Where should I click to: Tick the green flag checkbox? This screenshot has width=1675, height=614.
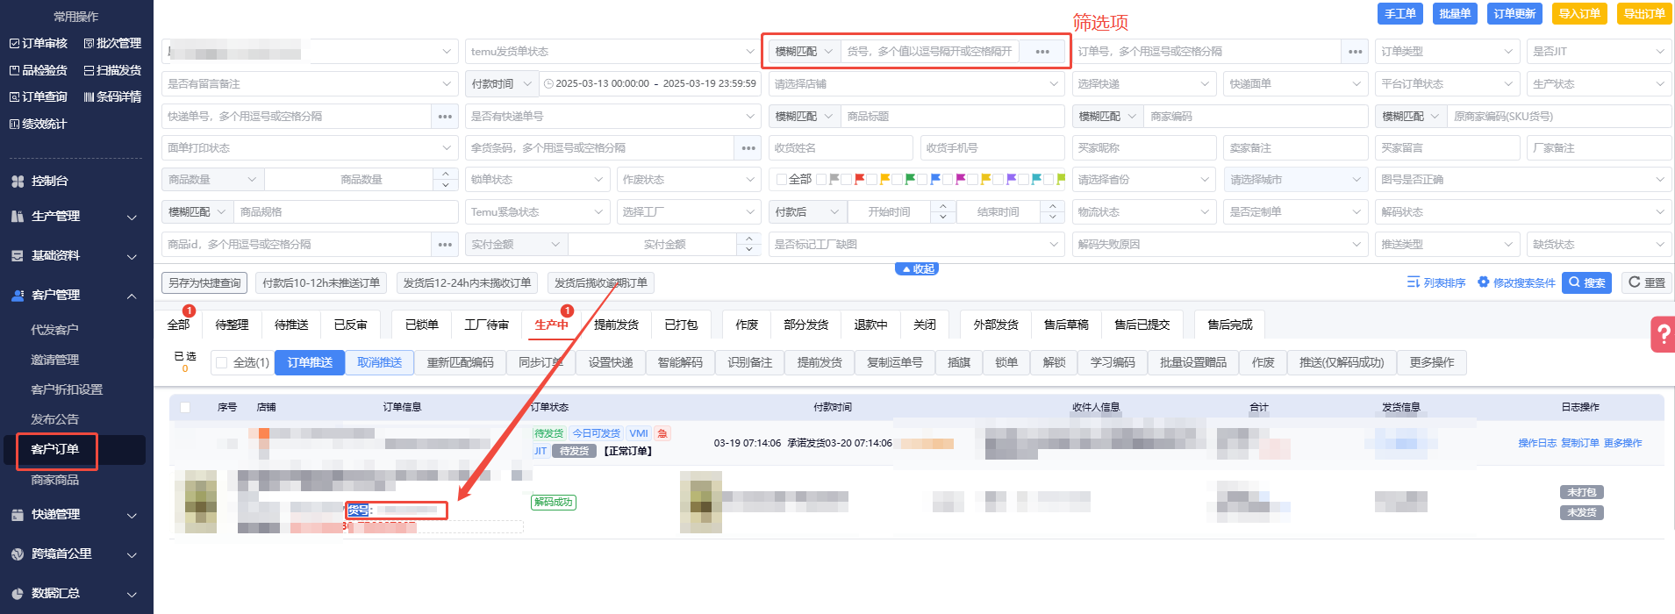tap(898, 179)
